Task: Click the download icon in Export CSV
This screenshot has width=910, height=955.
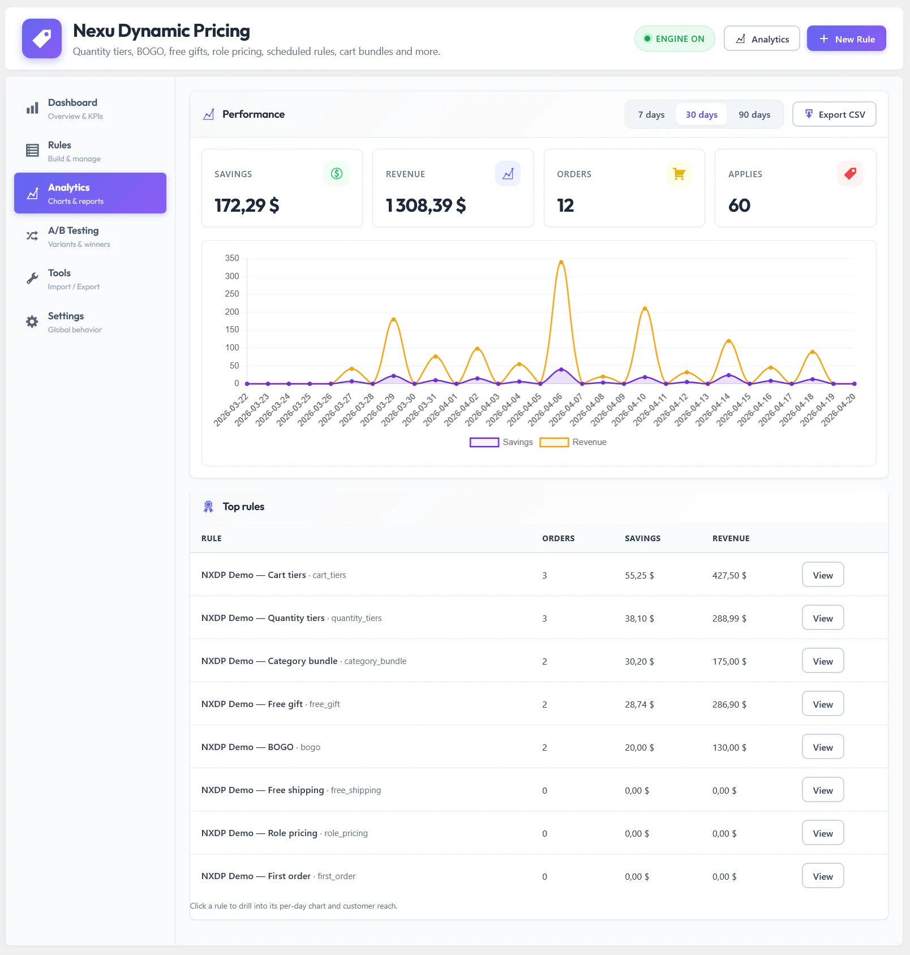Action: [x=809, y=114]
